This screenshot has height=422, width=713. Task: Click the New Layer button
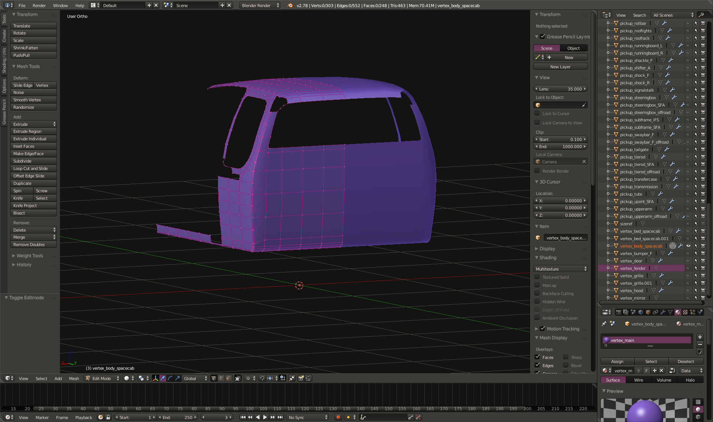click(560, 67)
